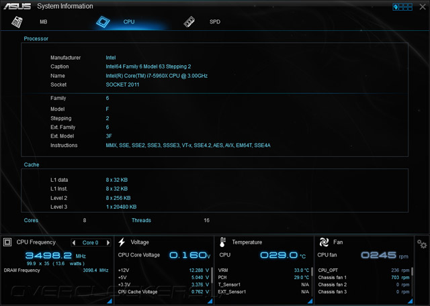Open the settings gear icon

click(x=422, y=244)
